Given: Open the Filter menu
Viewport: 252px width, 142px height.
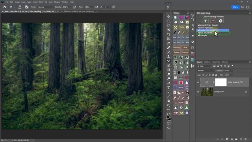Looking at the screenshot, I should coord(41,2).
